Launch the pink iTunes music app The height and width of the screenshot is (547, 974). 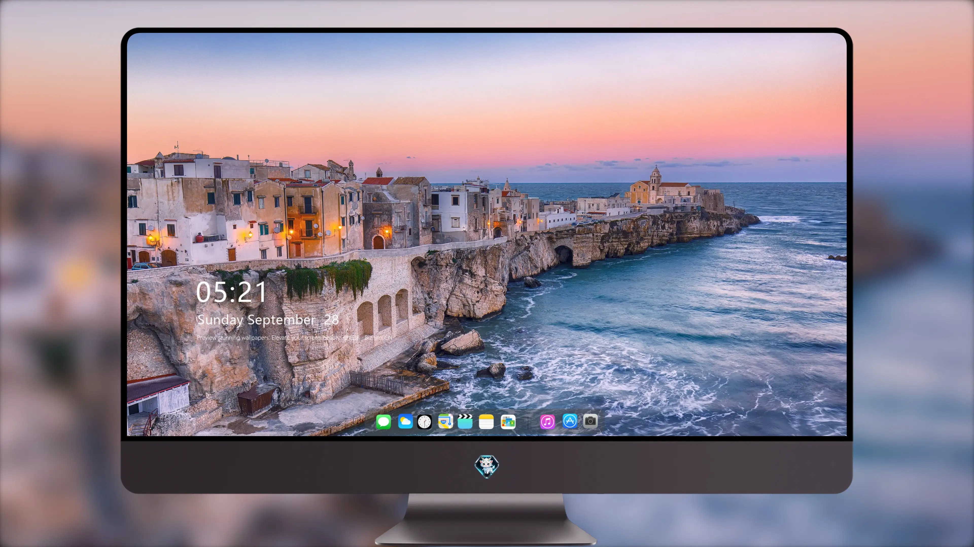548,422
